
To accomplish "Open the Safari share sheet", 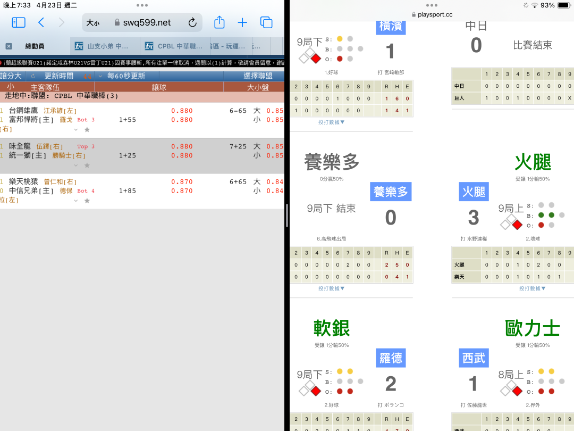I will pos(220,22).
